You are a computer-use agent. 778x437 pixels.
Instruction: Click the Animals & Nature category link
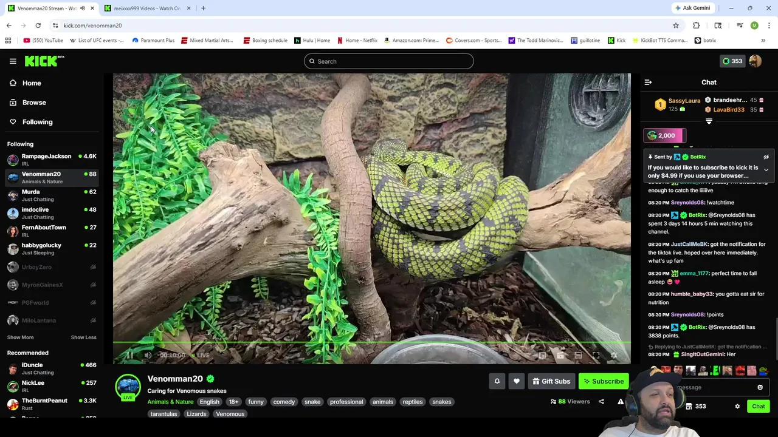pos(170,402)
